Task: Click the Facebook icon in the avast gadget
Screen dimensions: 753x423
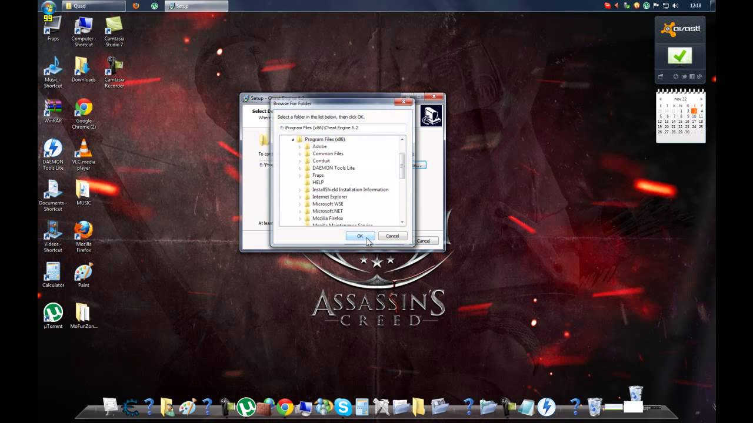Action: pos(692,76)
